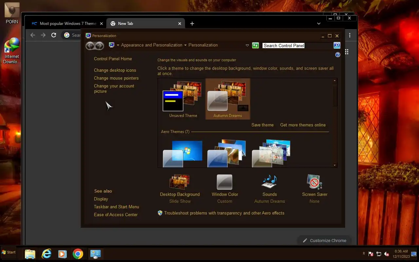Click the Personalization breadcrumb item
The image size is (419, 262).
pyautogui.click(x=203, y=45)
